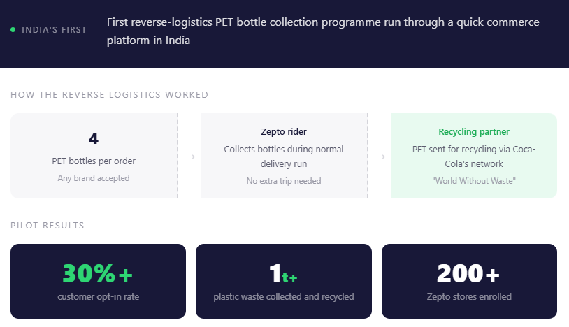Click the 'No extra trip needed' note

pyautogui.click(x=284, y=181)
